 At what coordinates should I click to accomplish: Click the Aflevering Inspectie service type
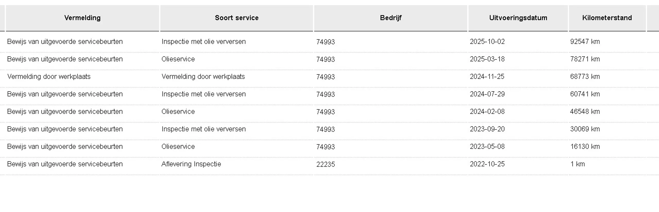coord(191,164)
